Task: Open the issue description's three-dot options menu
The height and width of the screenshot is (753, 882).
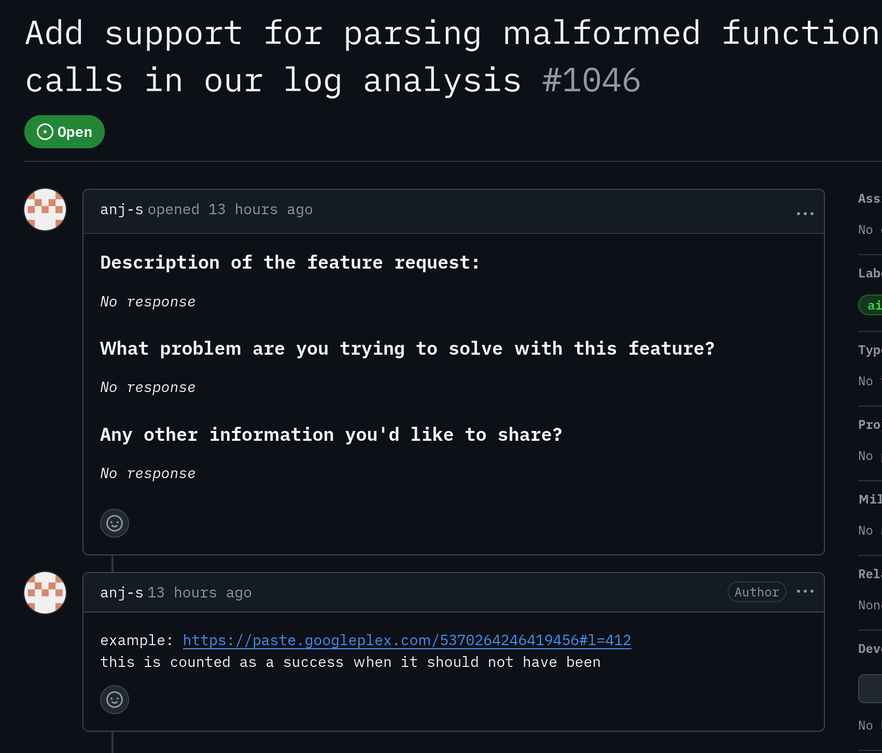Action: click(x=805, y=213)
